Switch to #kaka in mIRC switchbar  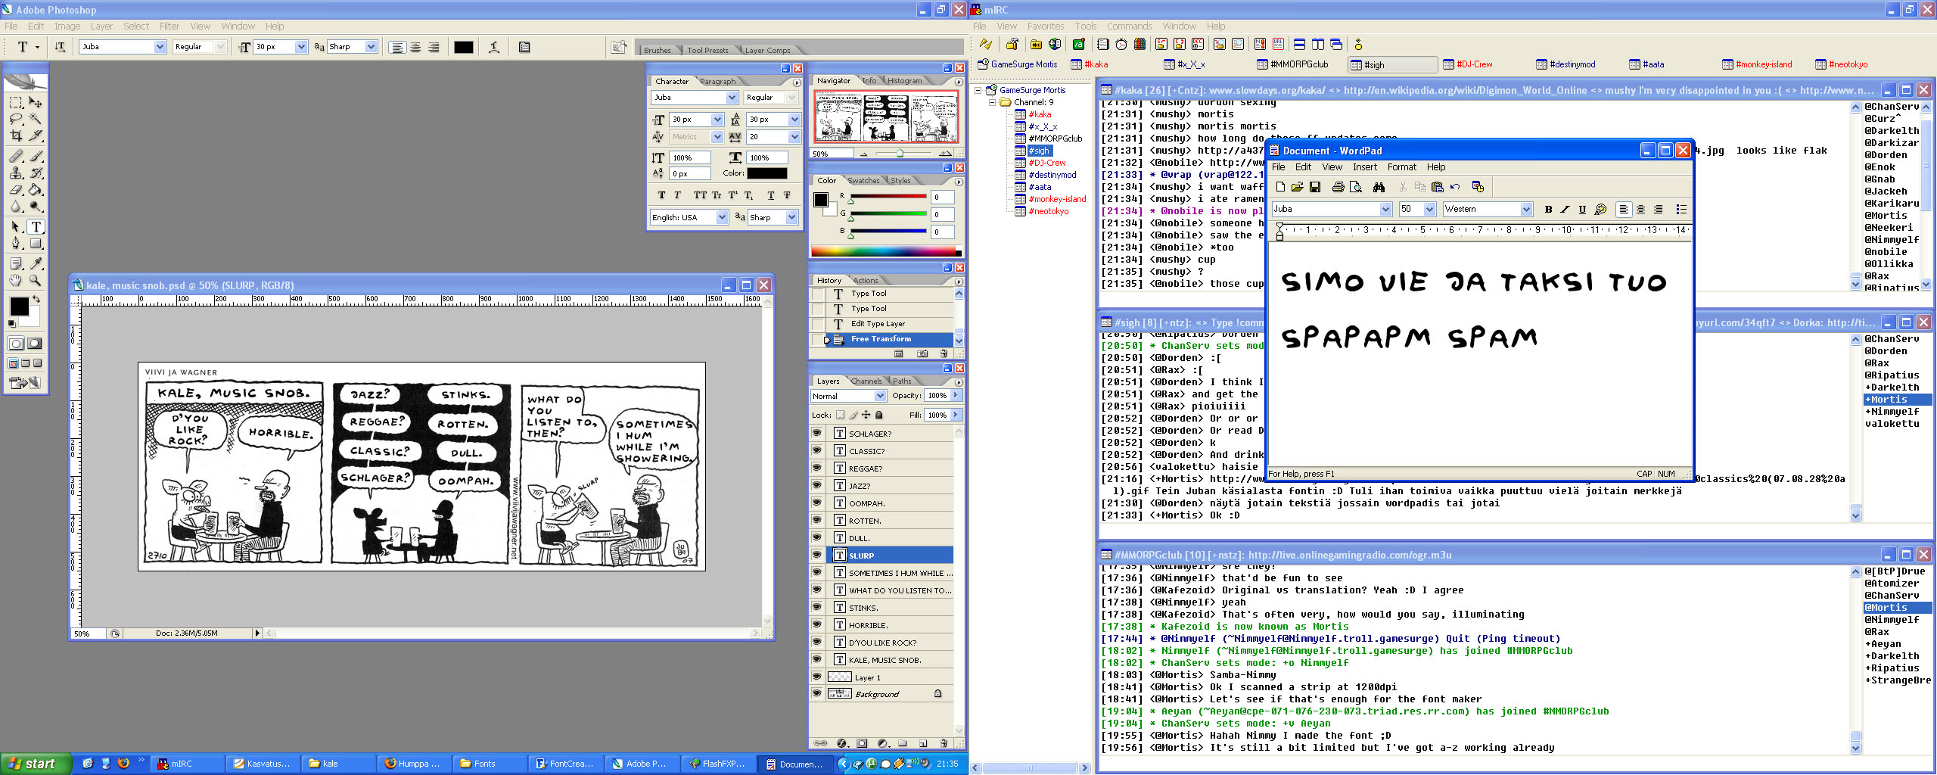tap(1090, 64)
